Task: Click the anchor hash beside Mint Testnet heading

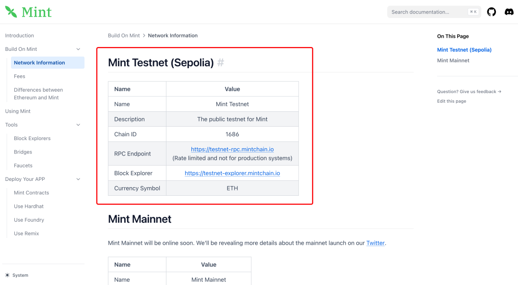Action: [221, 62]
